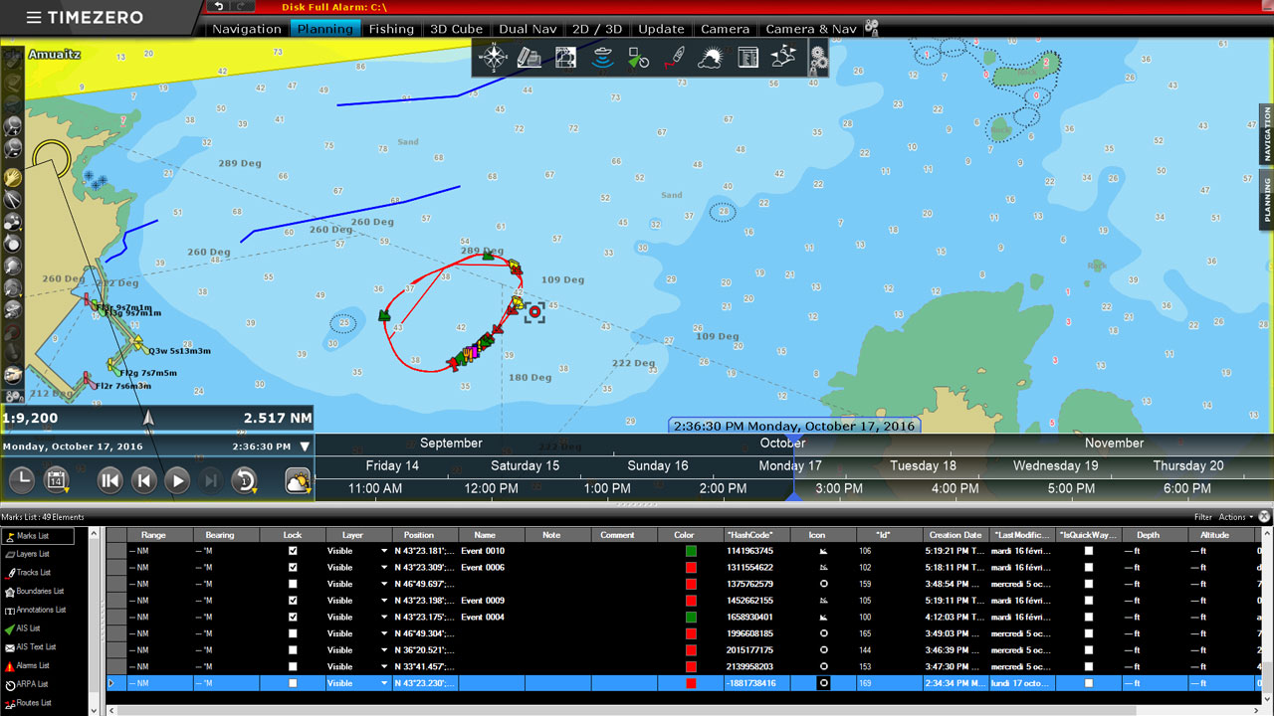Switch to the Fishing workspace tab

pyautogui.click(x=391, y=29)
